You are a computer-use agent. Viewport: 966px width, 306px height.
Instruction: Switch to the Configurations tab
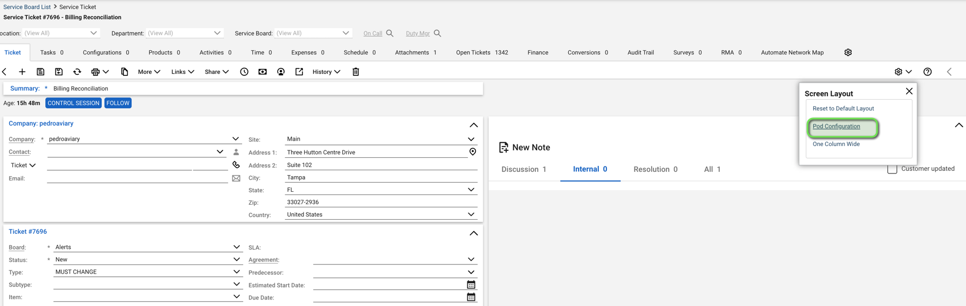(106, 52)
